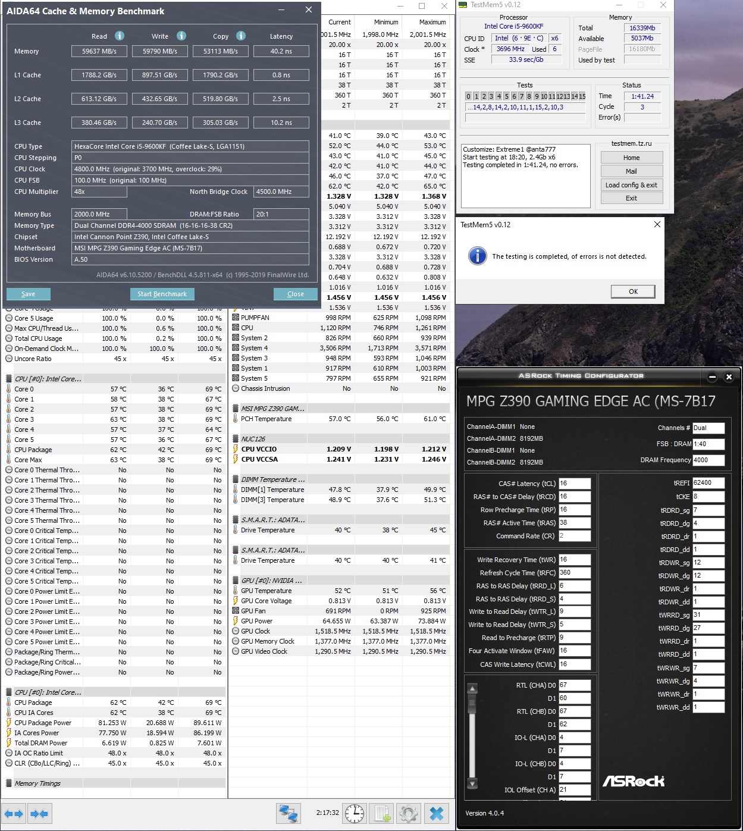743x831 pixels.
Task: Click the scrollbar down arrow in ASRock RTL panel
Action: (472, 784)
